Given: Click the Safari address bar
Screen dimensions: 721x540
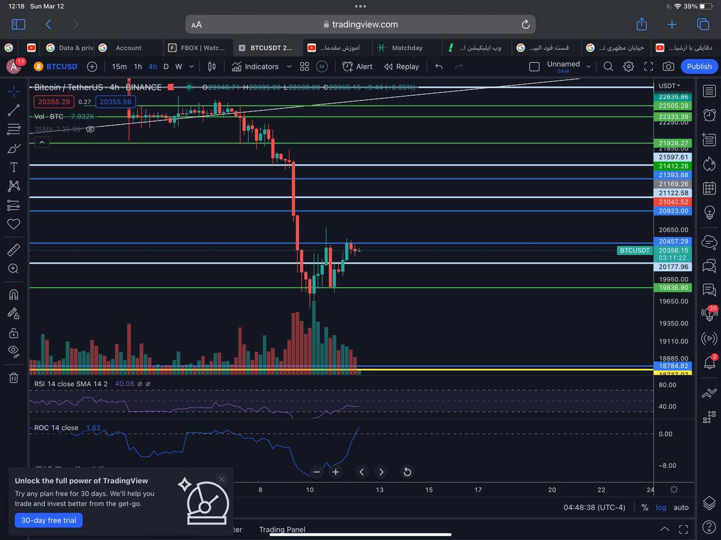Looking at the screenshot, I should [x=360, y=25].
